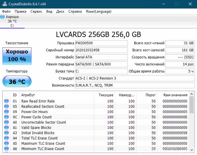Image resolution: width=197 pixels, height=155 pixels.
Task: Select the Uncorrectable Sector Count row
Action: coord(96,122)
